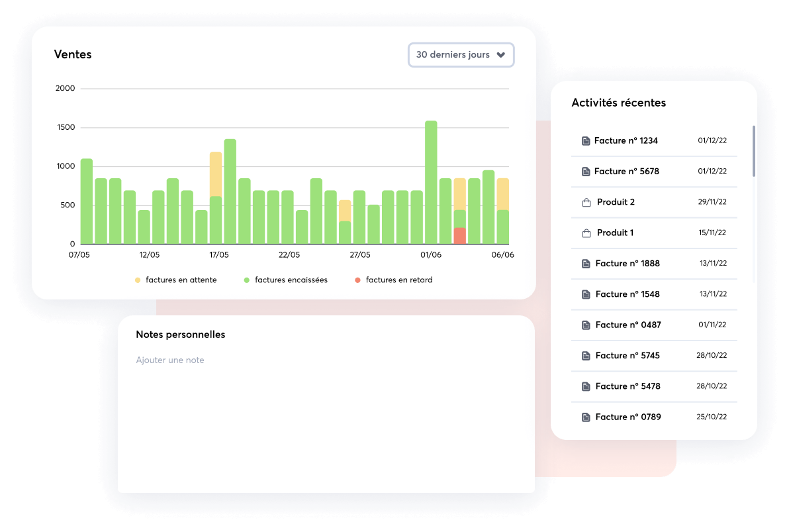Toggle the 'factures en retard' legend item
Screen dimensions: 789x530
click(394, 280)
